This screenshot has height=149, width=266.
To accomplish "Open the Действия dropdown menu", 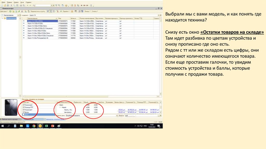I will [x=4, y=11].
